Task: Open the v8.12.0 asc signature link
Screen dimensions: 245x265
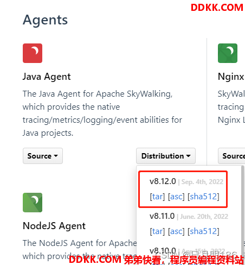Action: click(x=176, y=197)
